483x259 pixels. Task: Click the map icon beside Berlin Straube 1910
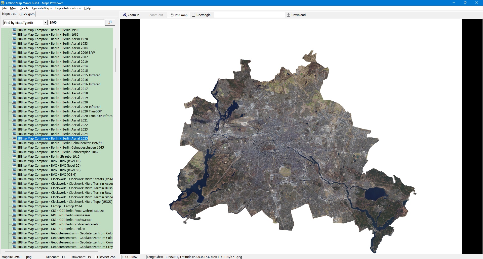pos(14,156)
